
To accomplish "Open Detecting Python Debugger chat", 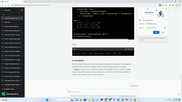I will 12,60.
